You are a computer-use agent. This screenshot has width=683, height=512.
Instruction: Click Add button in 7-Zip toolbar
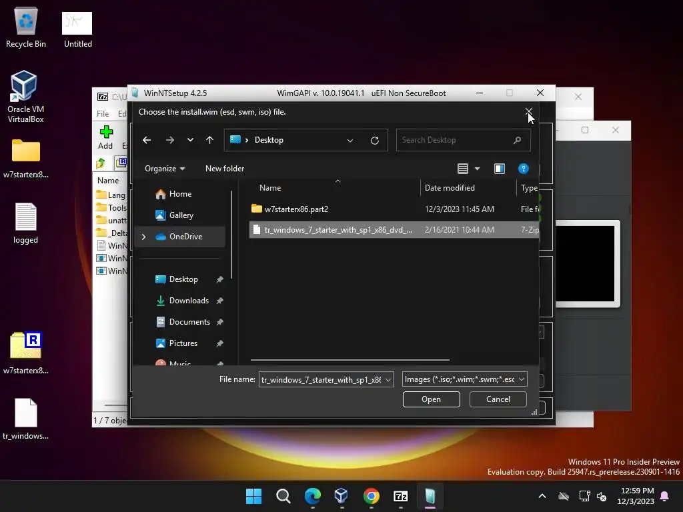tap(105, 137)
